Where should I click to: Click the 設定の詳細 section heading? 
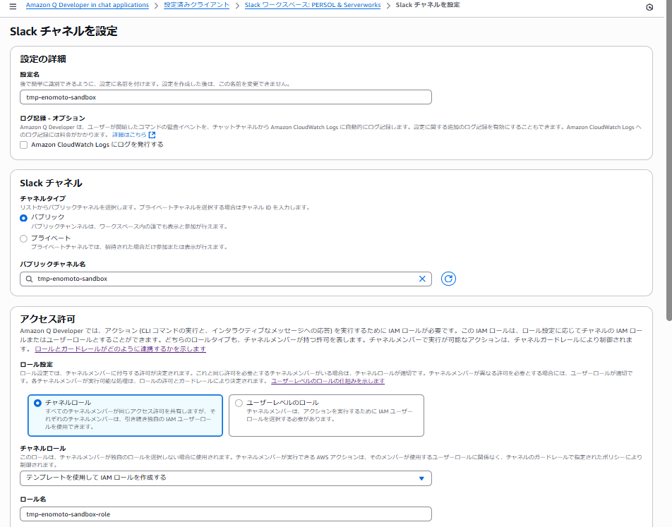click(x=43, y=59)
